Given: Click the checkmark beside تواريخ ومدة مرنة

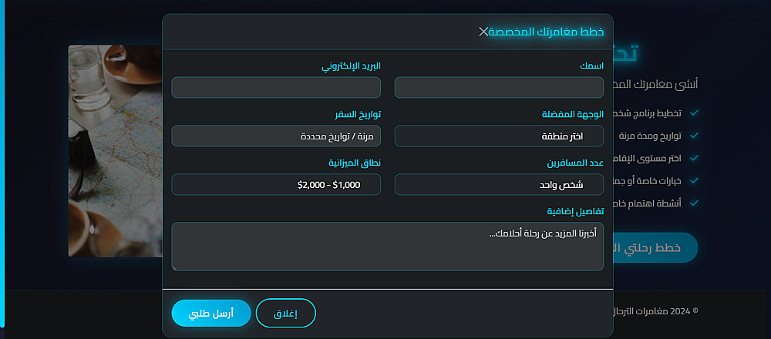Looking at the screenshot, I should [694, 136].
